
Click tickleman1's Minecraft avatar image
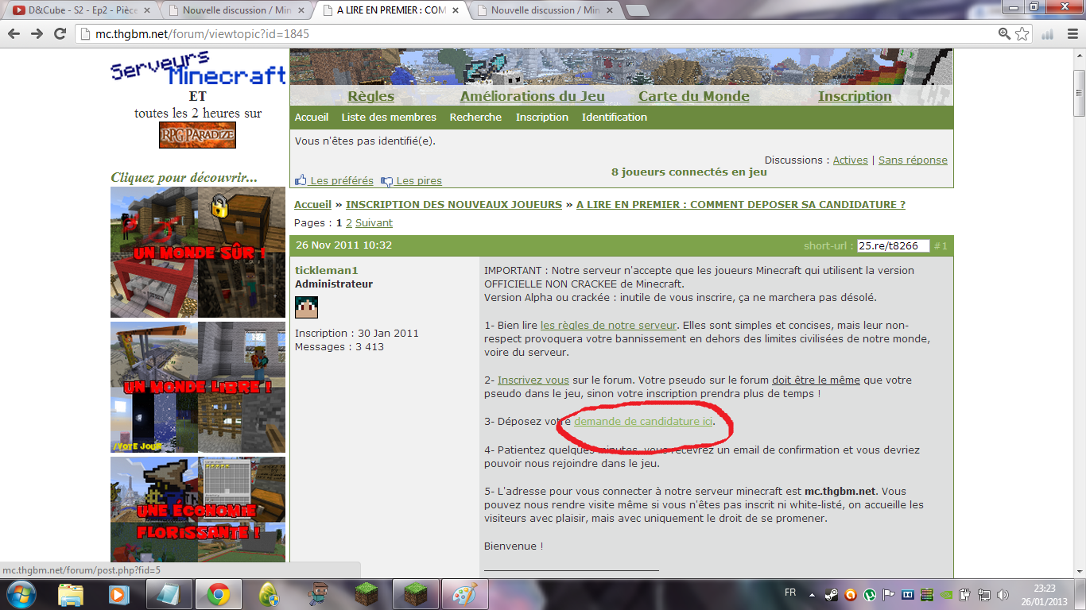[306, 307]
